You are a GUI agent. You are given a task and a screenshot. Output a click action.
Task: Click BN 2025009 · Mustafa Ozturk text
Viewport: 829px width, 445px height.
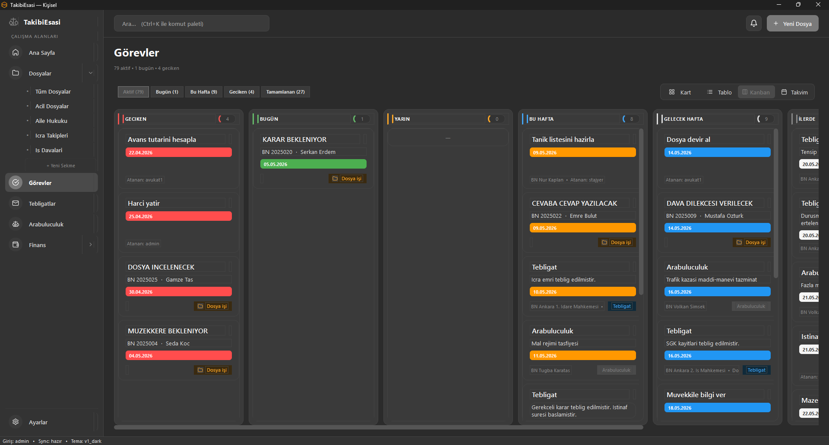click(705, 216)
